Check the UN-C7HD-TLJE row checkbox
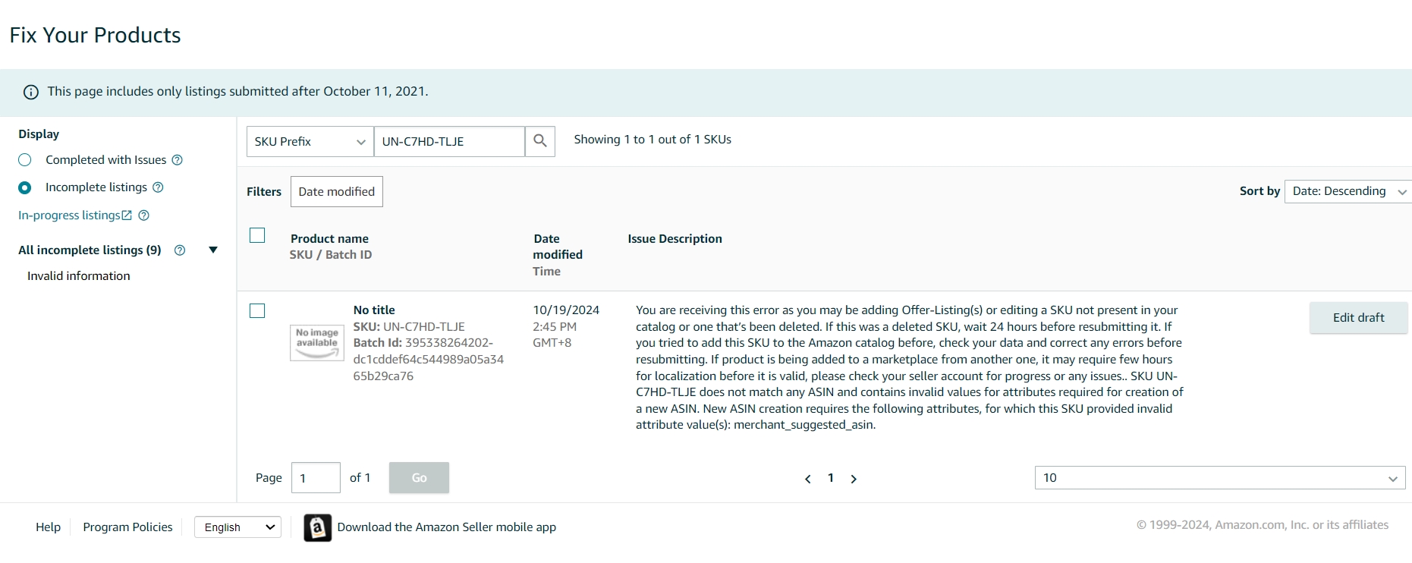 click(x=257, y=311)
